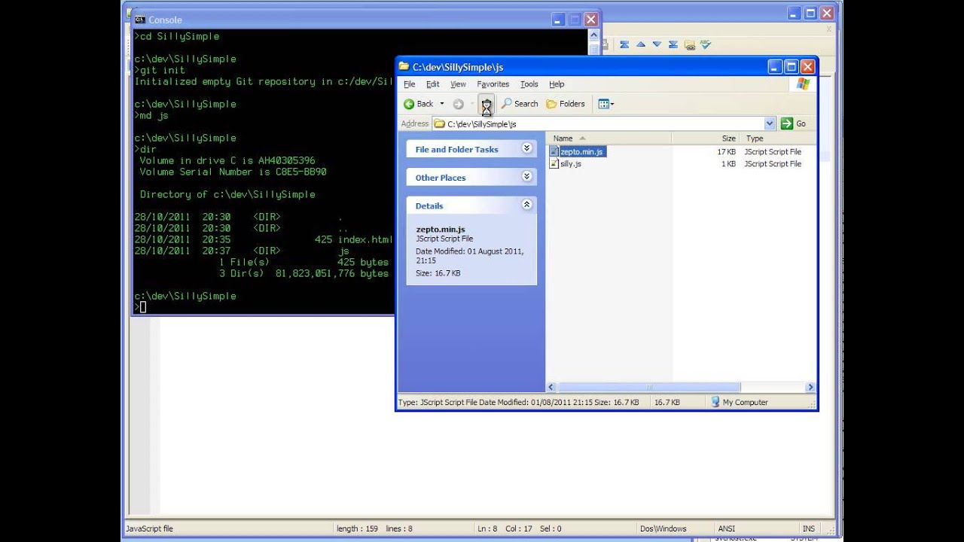Screen dimensions: 964x542
Task: Click 'JavaScript file' in editor status bar
Action: pos(149,528)
